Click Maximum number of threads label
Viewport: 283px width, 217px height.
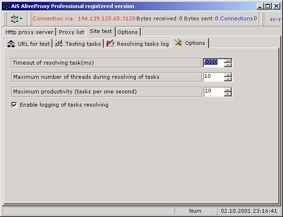pos(107,77)
